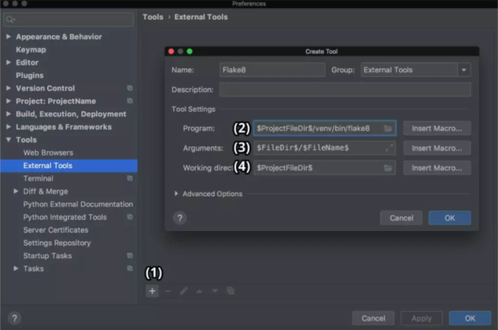
Task: Select Python External Documentation
Action: coord(78,204)
